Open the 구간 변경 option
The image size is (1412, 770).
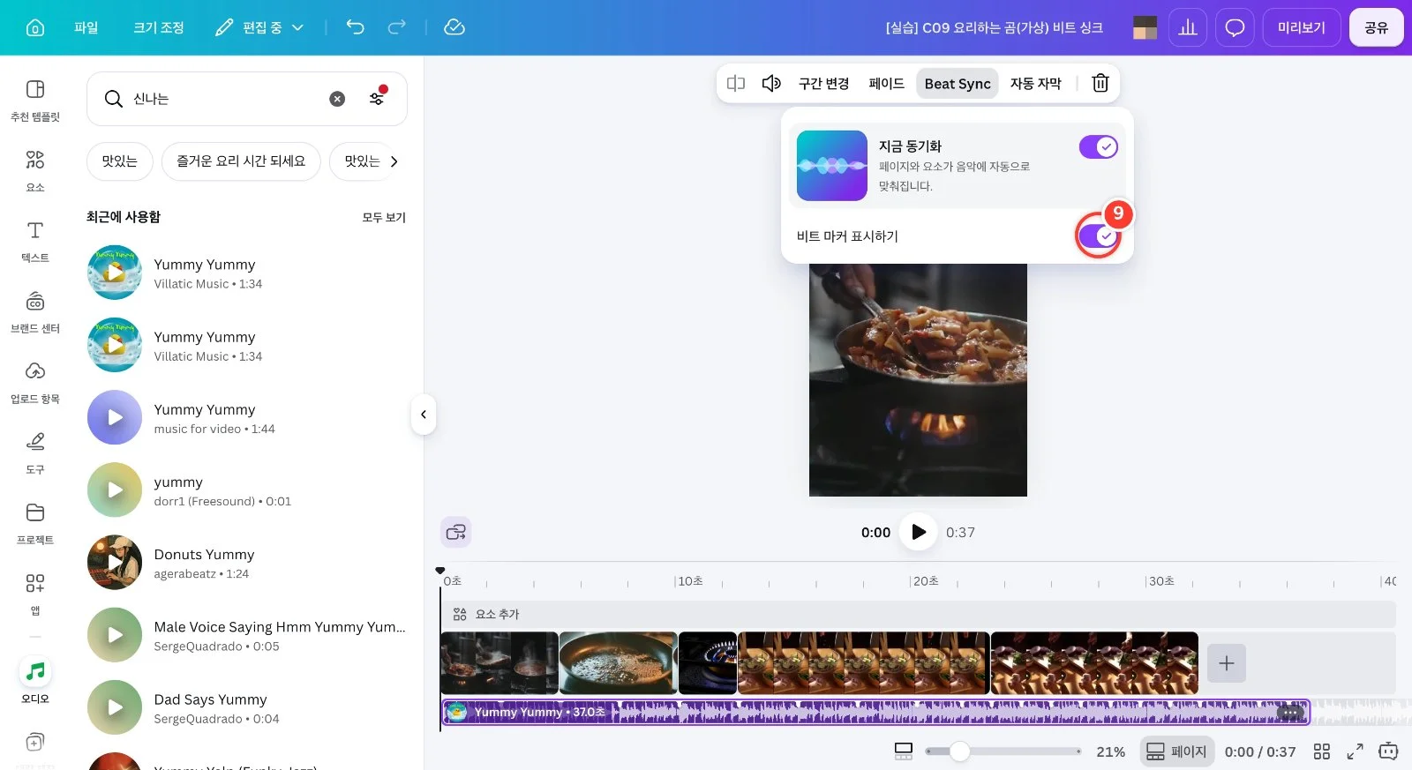coord(823,84)
